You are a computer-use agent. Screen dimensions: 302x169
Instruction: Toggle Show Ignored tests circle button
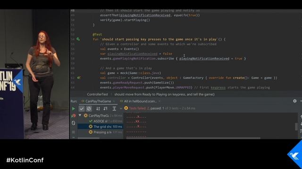point(89,108)
